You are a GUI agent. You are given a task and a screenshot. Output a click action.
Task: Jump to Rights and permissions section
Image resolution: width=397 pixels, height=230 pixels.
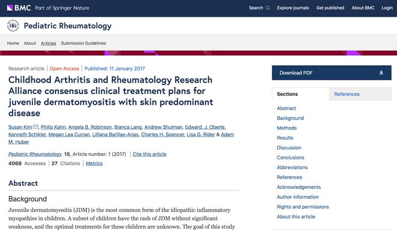pos(303,207)
